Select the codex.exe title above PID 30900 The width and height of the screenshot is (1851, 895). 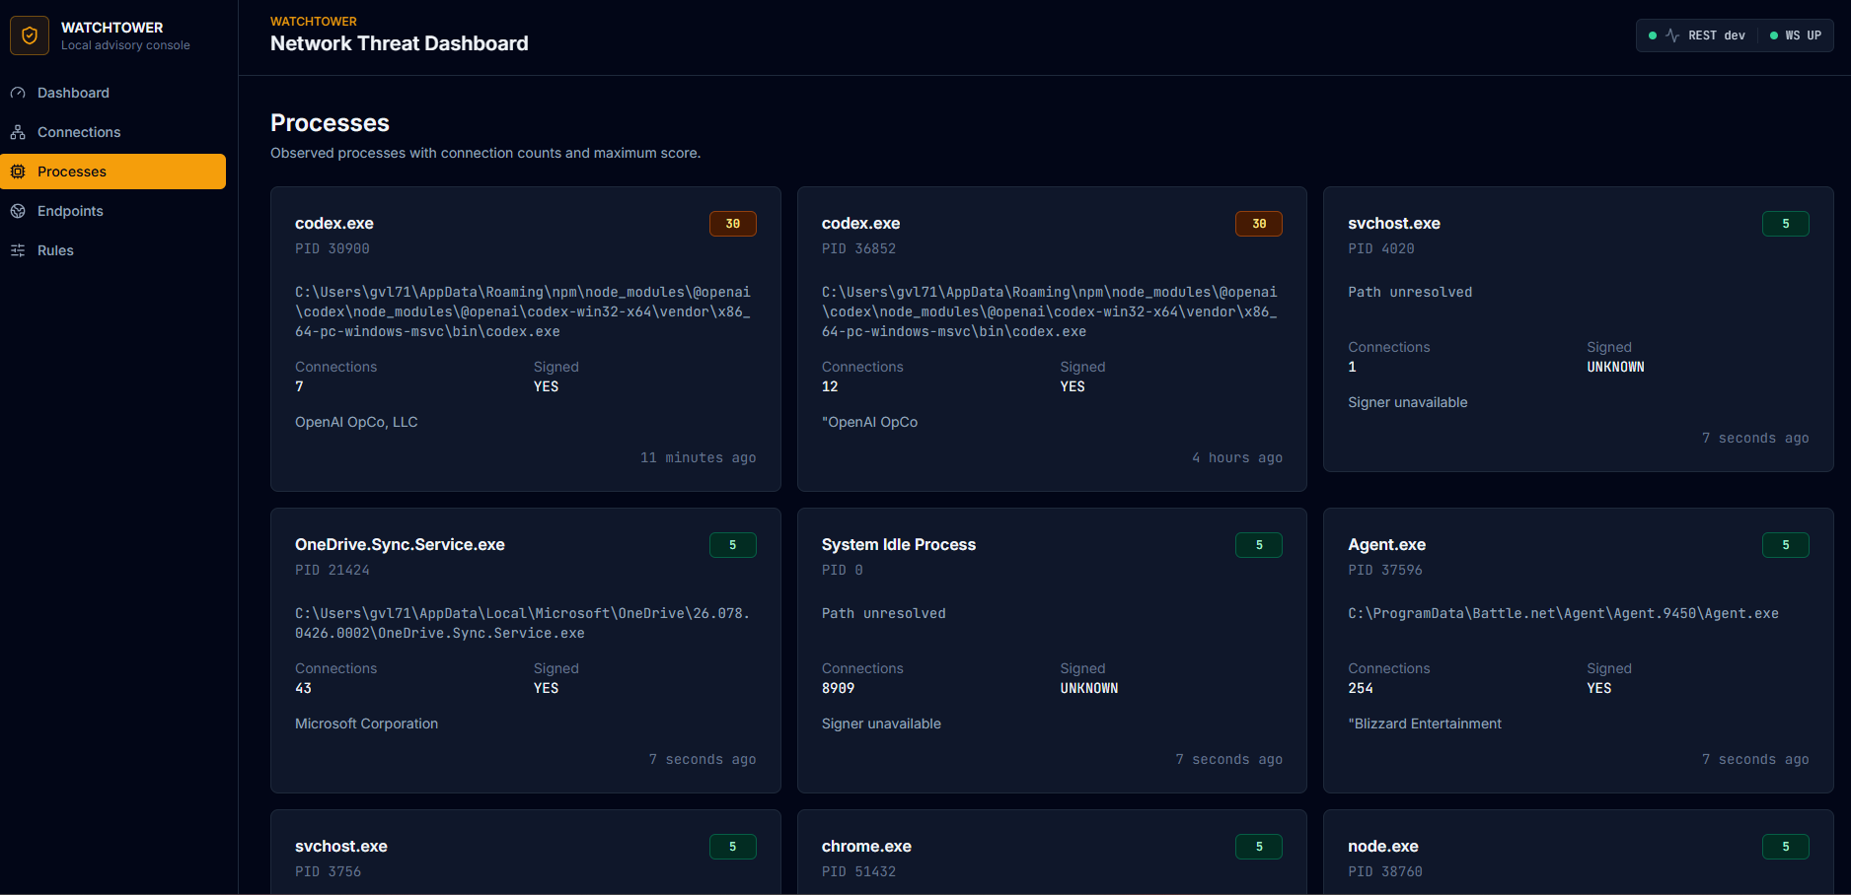pyautogui.click(x=334, y=224)
